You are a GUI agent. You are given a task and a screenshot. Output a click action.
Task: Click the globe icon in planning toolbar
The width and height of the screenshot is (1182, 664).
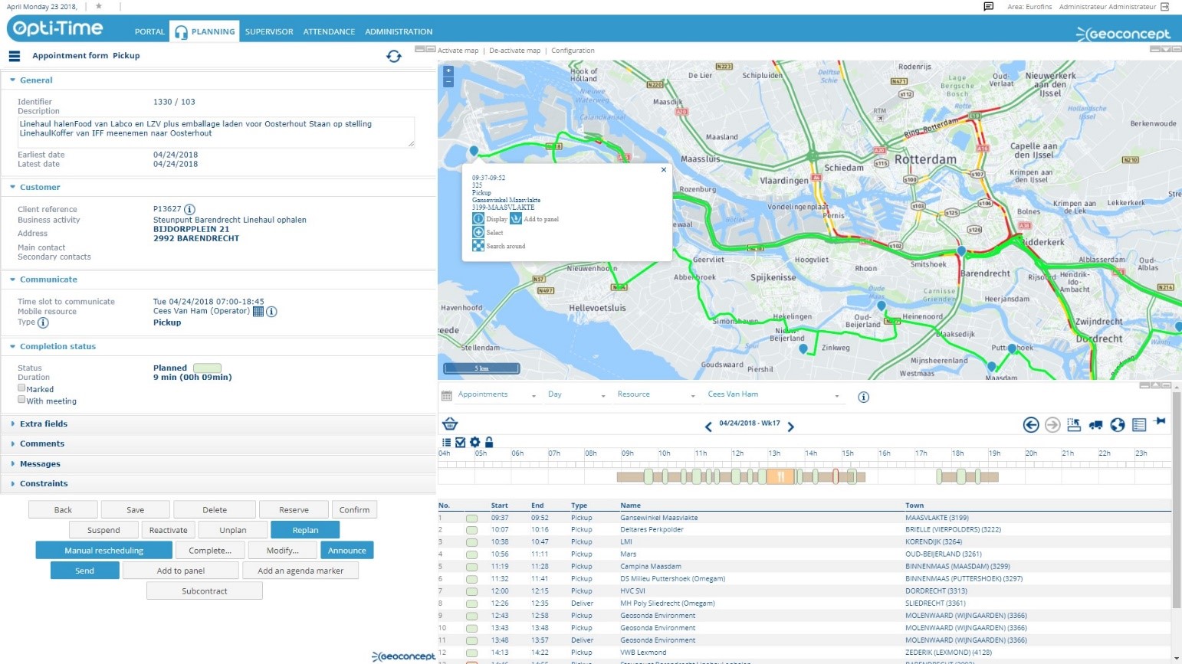click(x=1117, y=425)
